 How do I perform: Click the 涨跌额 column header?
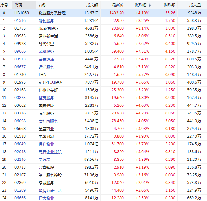click(x=169, y=5)
